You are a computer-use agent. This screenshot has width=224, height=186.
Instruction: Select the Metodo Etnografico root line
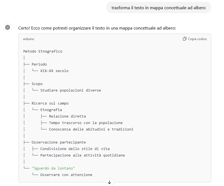coord(43,51)
